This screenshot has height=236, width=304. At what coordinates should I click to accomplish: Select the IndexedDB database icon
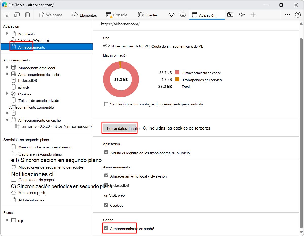click(x=14, y=80)
